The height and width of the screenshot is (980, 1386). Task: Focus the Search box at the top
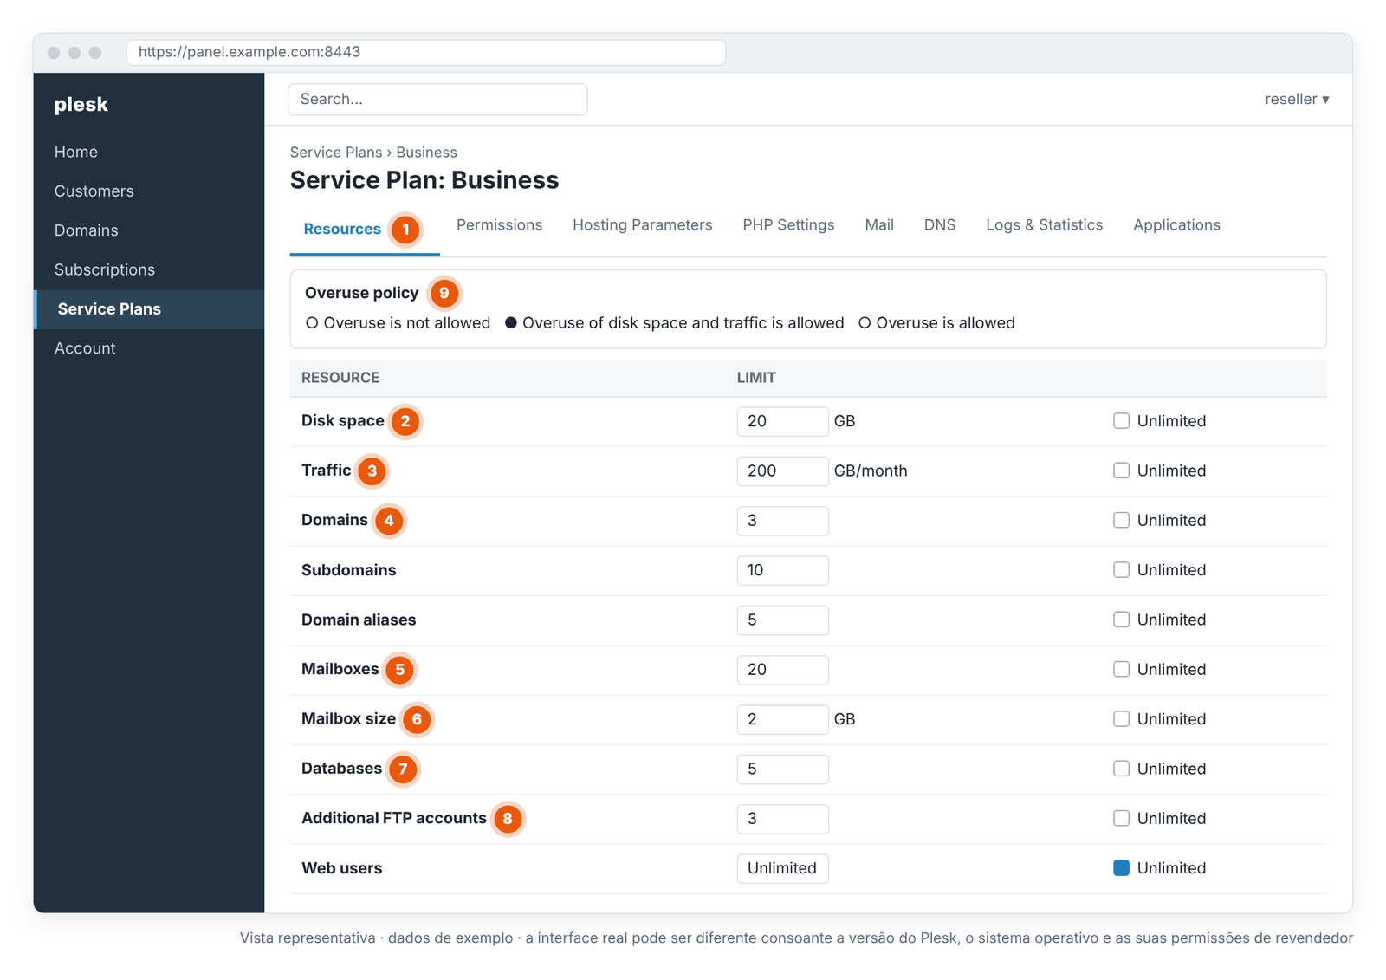pyautogui.click(x=437, y=100)
